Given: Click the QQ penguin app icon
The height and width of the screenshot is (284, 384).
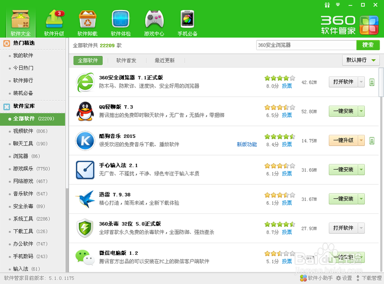Looking at the screenshot, I should click(x=85, y=111).
